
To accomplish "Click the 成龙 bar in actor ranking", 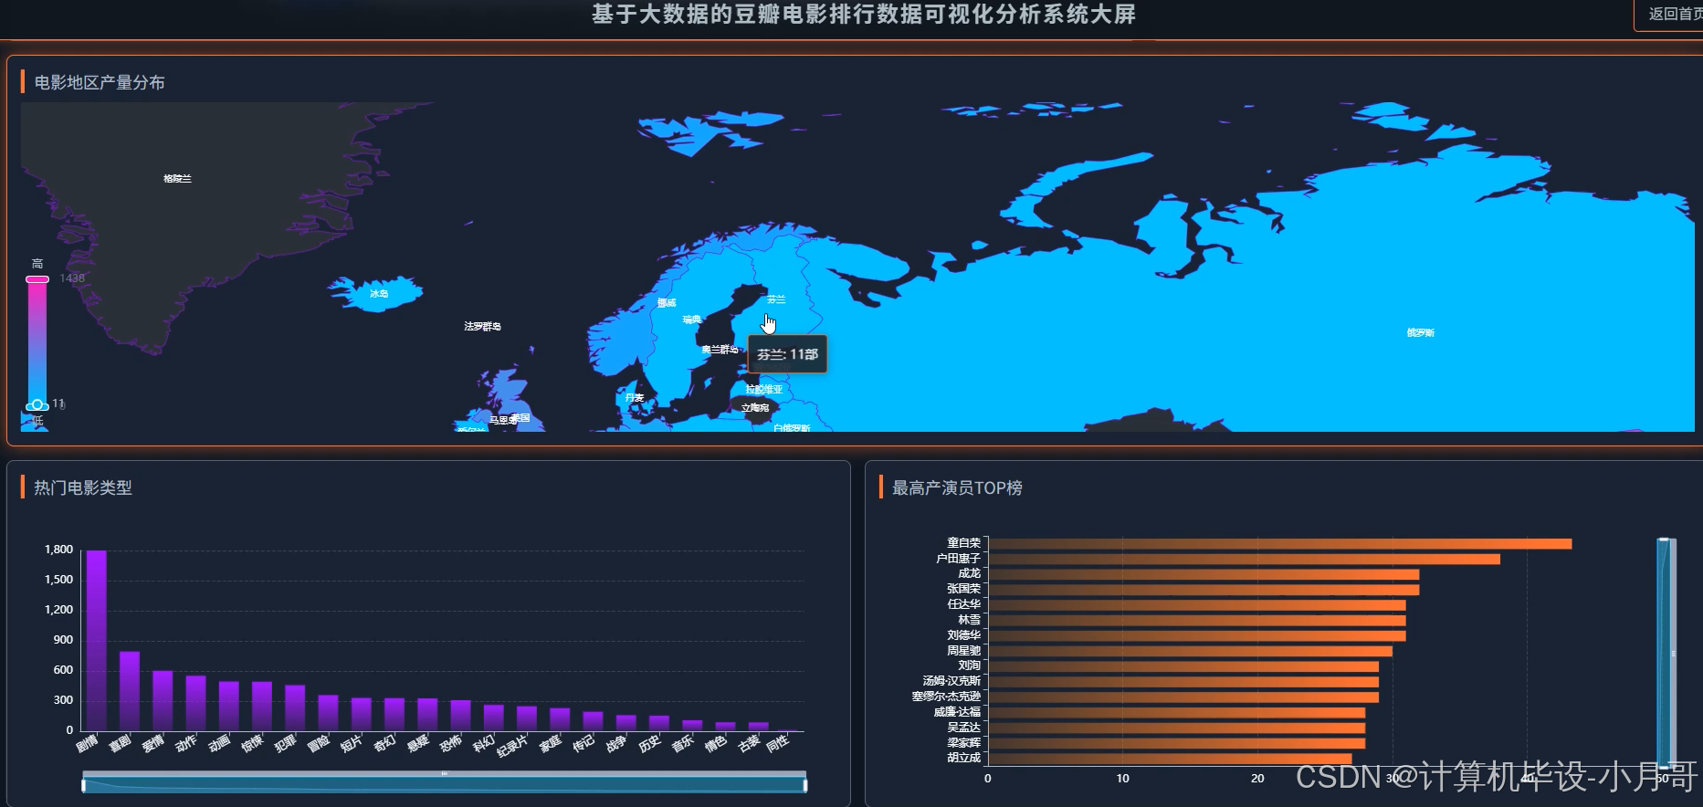I will [1204, 574].
